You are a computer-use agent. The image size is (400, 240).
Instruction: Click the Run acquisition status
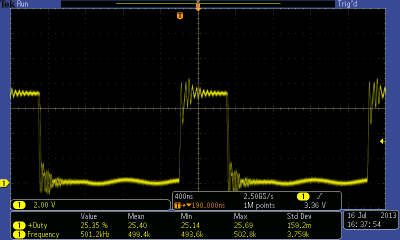[22, 4]
